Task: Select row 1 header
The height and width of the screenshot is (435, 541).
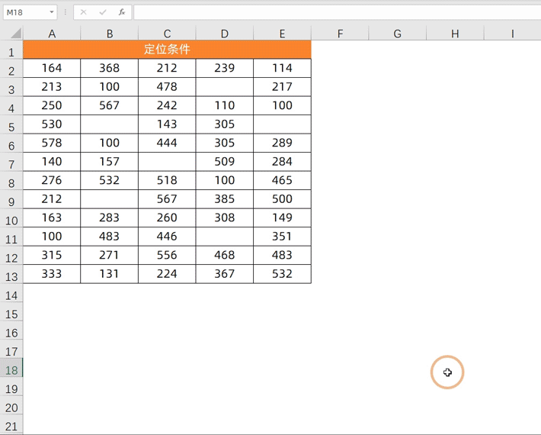Action: (11, 52)
